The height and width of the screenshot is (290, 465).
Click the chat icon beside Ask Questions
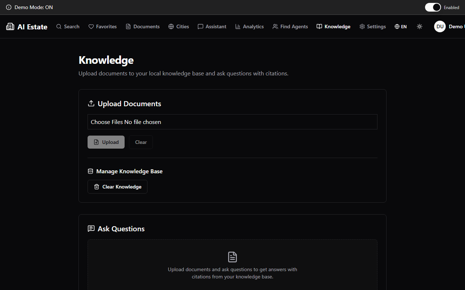[91, 228]
